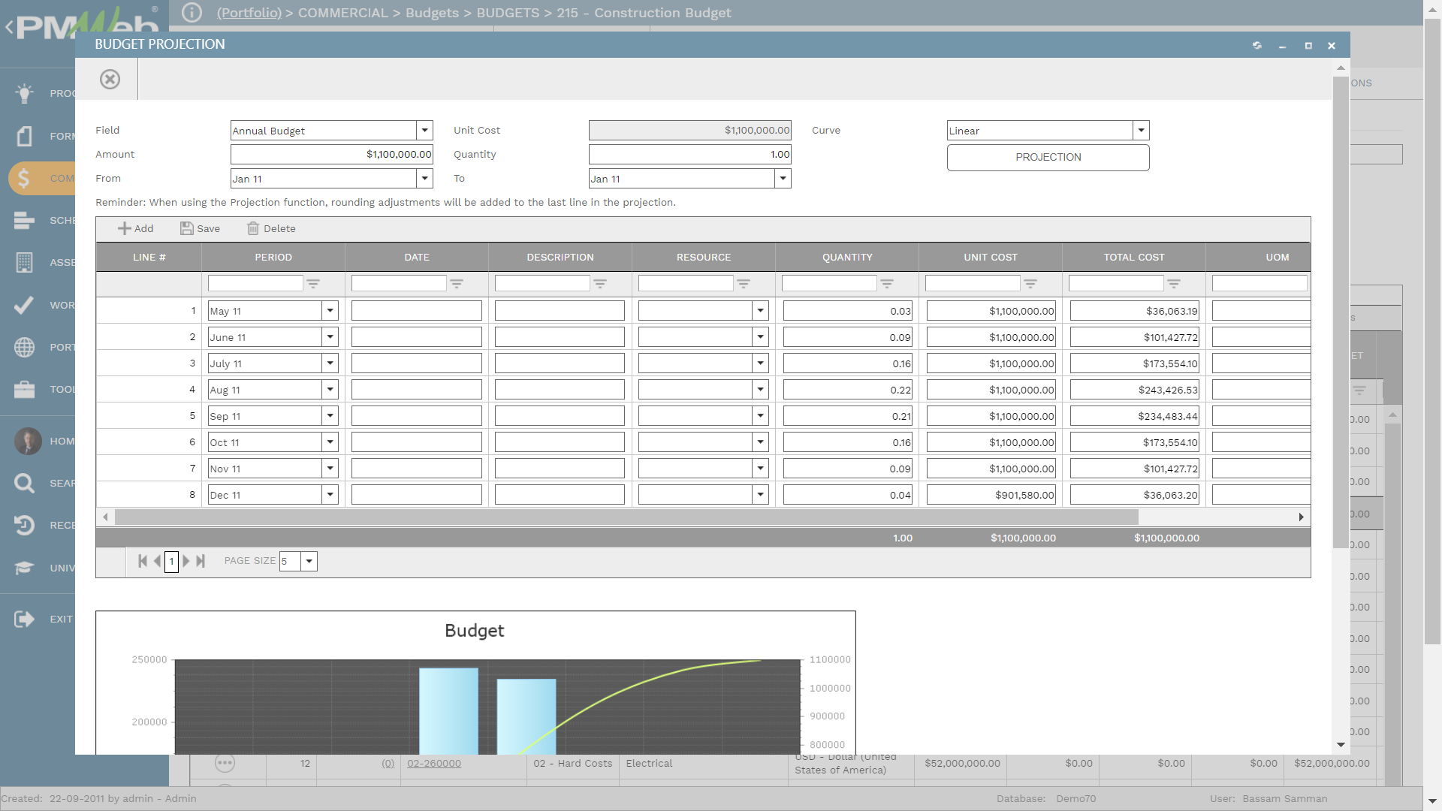Expand the Dec 11 period dropdown
Screen dimensions: 1442x811
(330, 494)
